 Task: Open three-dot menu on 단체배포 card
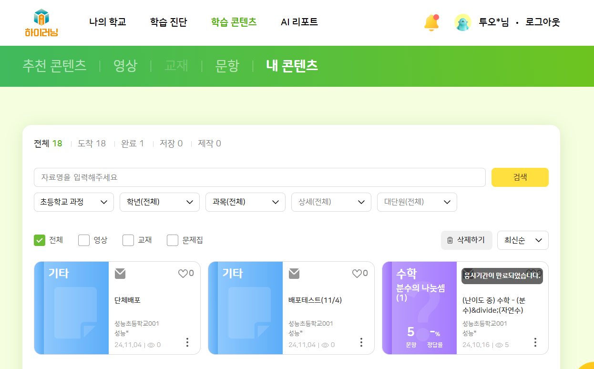187,342
